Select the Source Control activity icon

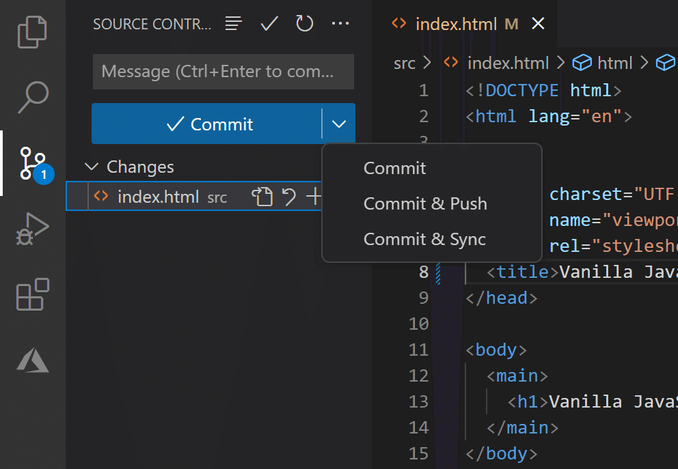point(33,164)
